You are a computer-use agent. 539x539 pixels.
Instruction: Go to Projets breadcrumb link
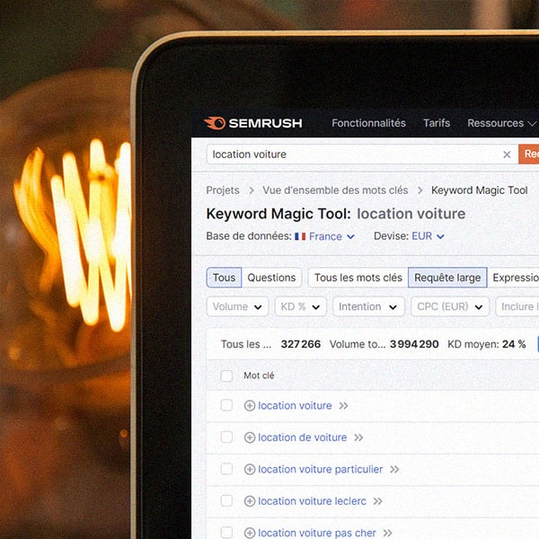click(x=223, y=190)
